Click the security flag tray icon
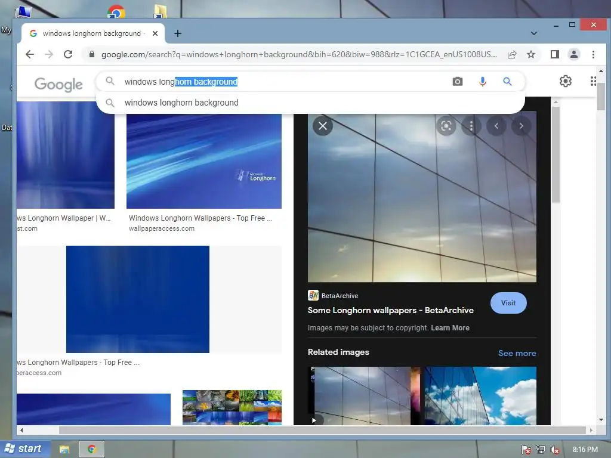 point(526,450)
